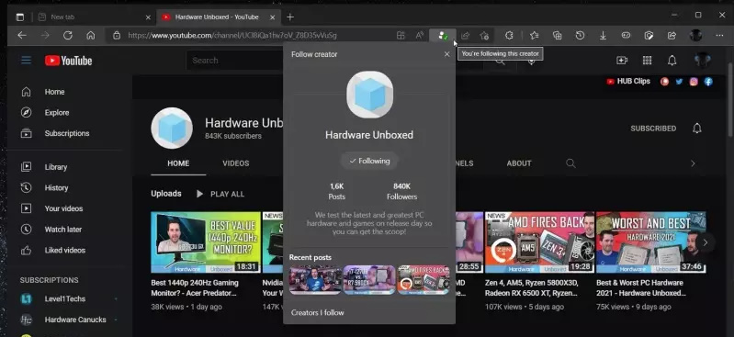Open the YouTube apps grid icon
Viewport: 734px width, 337px height.
[647, 61]
